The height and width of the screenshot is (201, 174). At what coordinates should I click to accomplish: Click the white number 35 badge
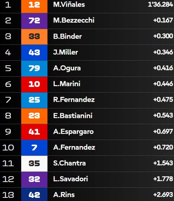click(34, 164)
